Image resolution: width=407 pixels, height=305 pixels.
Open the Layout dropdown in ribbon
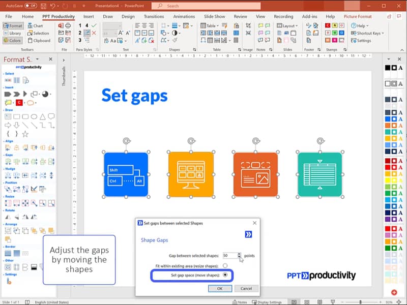pyautogui.click(x=287, y=26)
